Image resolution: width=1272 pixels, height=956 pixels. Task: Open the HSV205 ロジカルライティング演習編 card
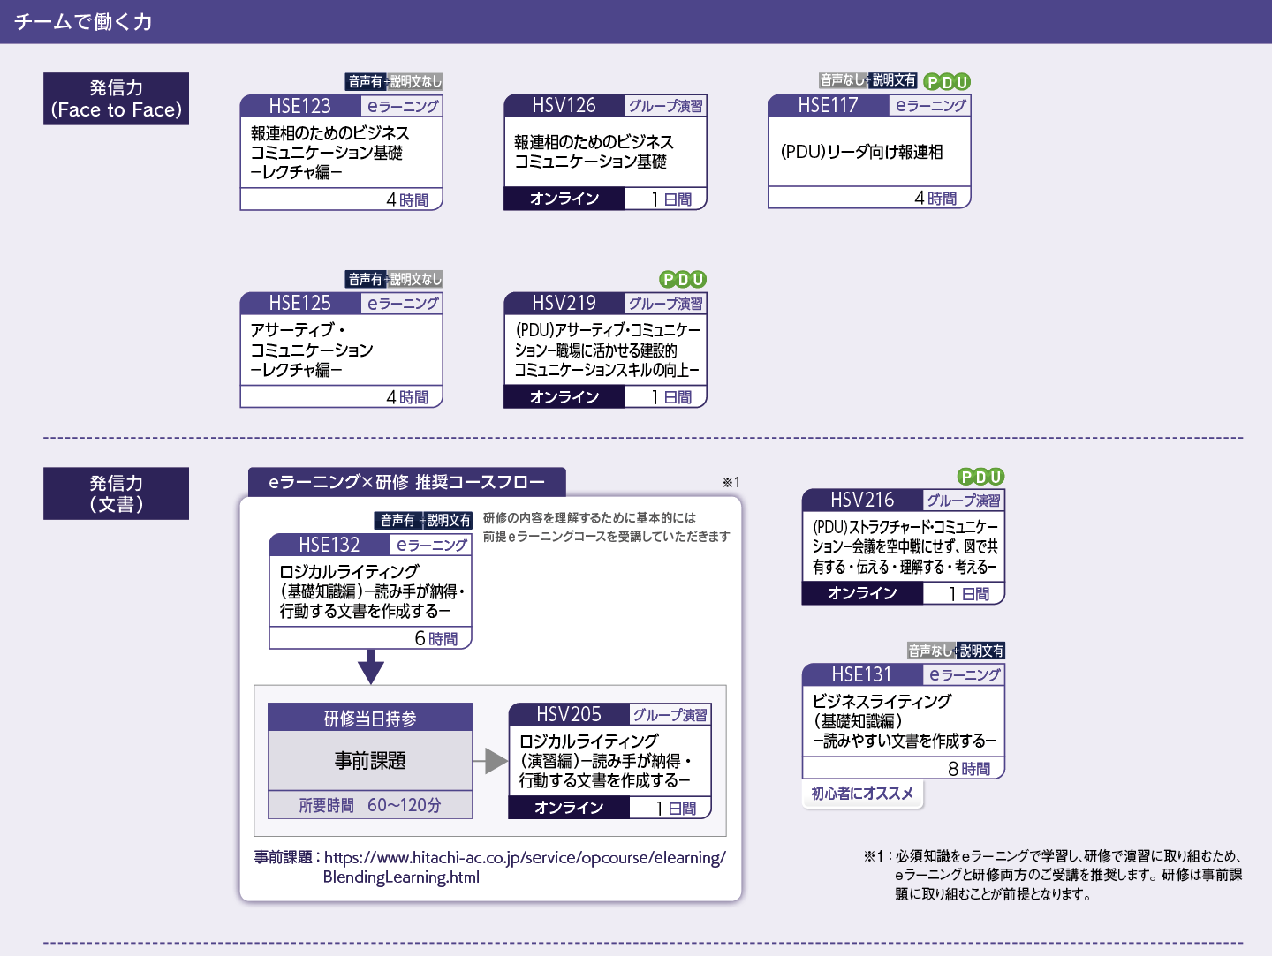pos(610,761)
